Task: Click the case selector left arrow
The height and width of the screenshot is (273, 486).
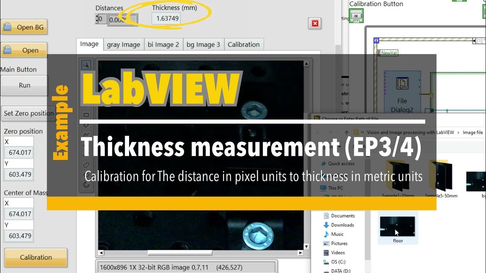Action: coord(474,41)
